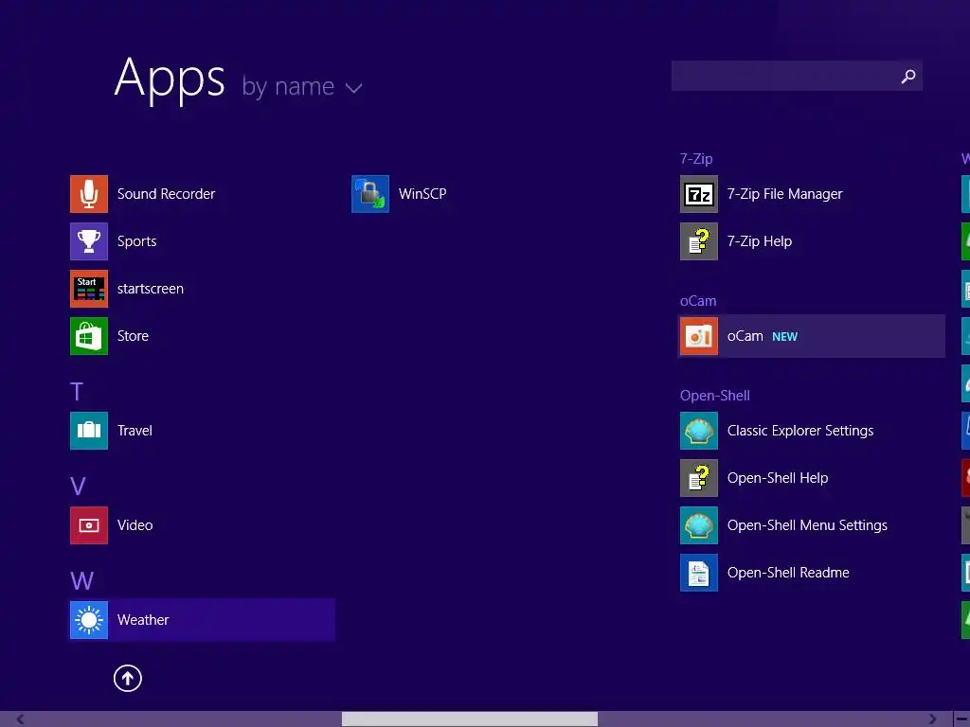Open the Open-Shell Readme document icon

click(698, 573)
